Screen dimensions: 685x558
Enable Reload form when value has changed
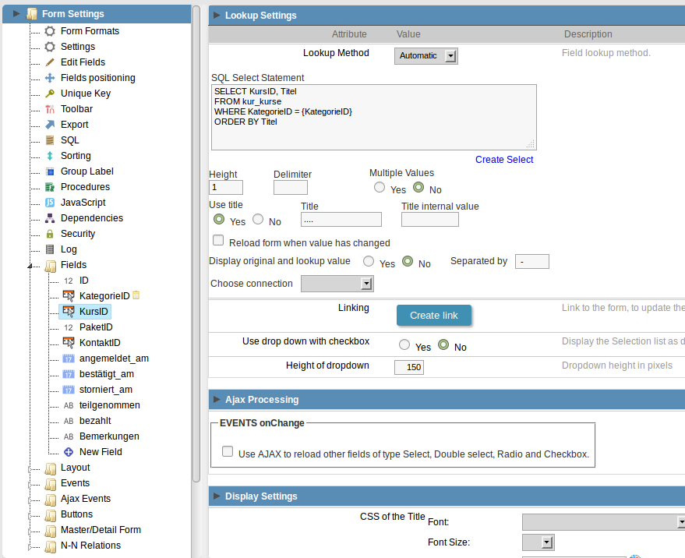[x=218, y=240]
